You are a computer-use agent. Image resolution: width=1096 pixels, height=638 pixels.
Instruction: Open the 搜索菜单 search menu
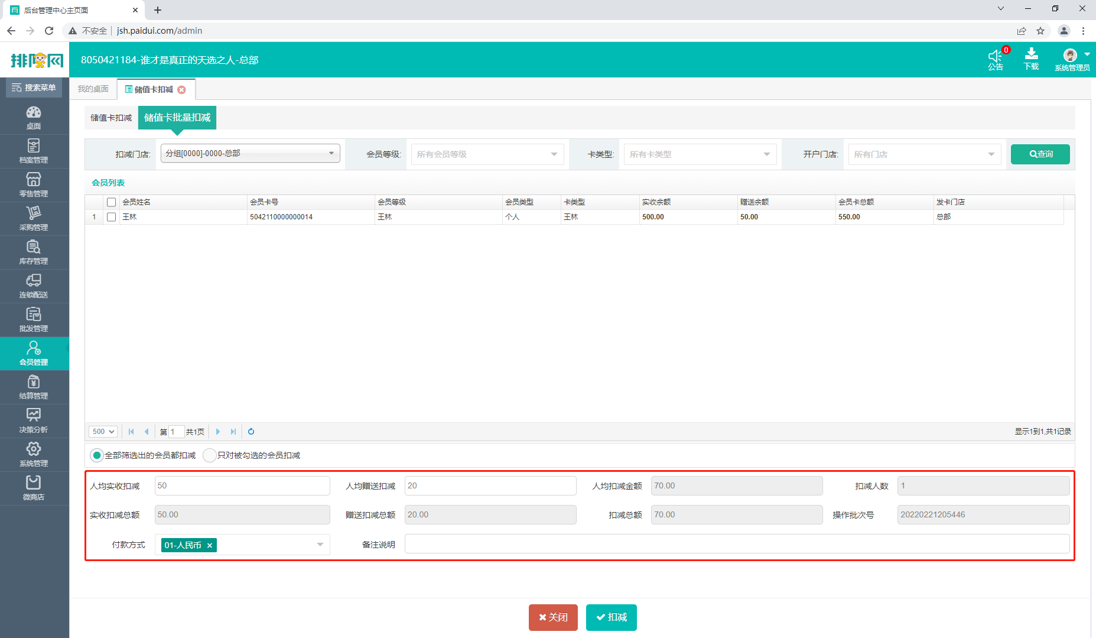(x=34, y=88)
